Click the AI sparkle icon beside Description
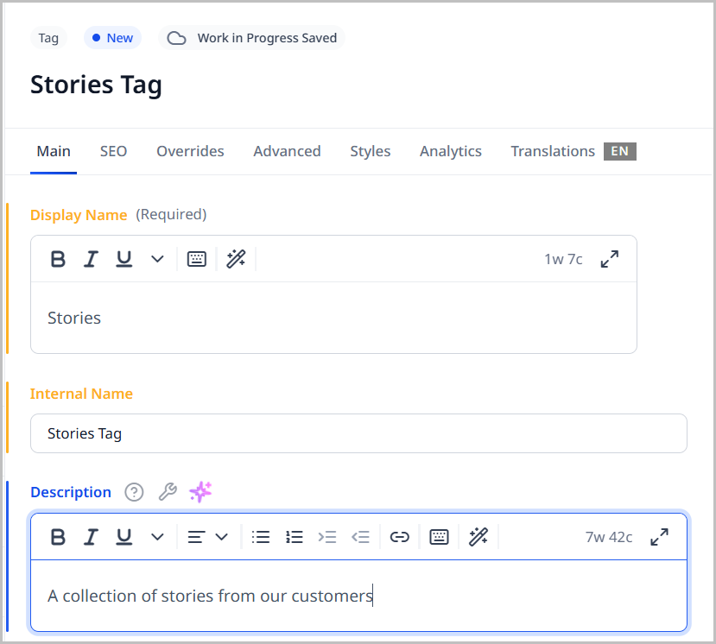 tap(200, 492)
